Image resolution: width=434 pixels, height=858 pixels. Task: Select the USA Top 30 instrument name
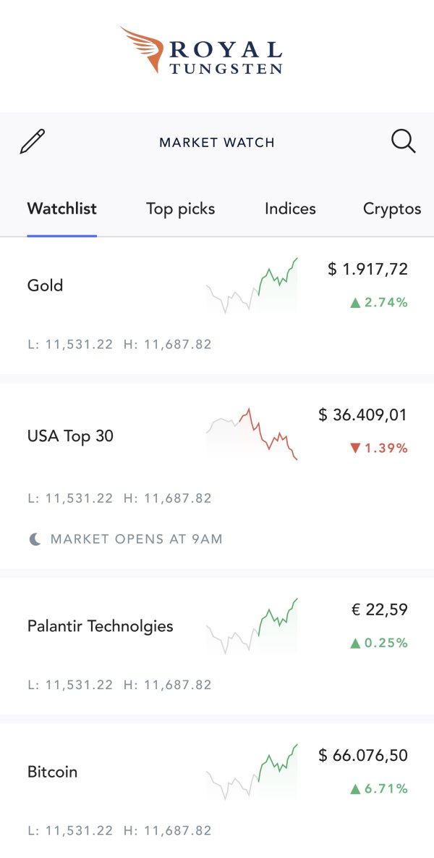pyautogui.click(x=70, y=436)
